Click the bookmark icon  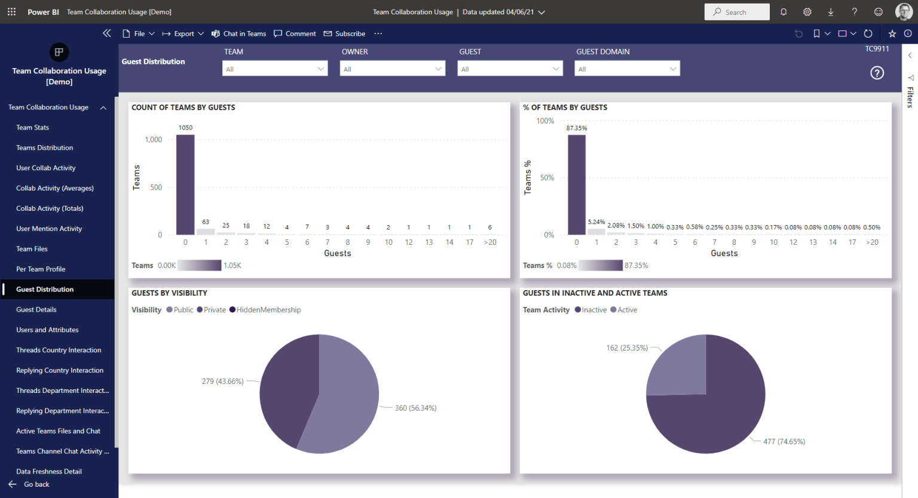click(x=816, y=33)
